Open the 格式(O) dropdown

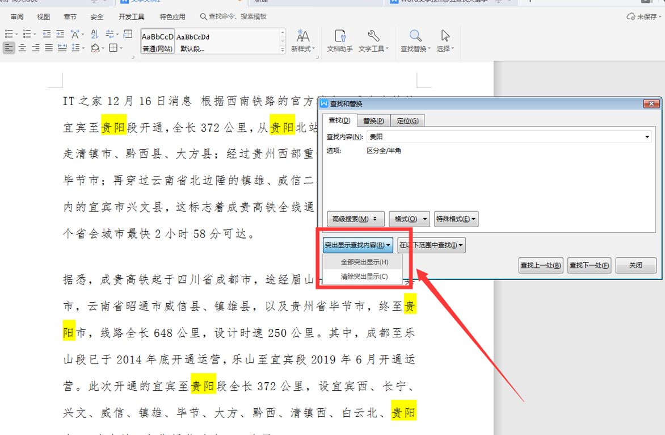409,219
